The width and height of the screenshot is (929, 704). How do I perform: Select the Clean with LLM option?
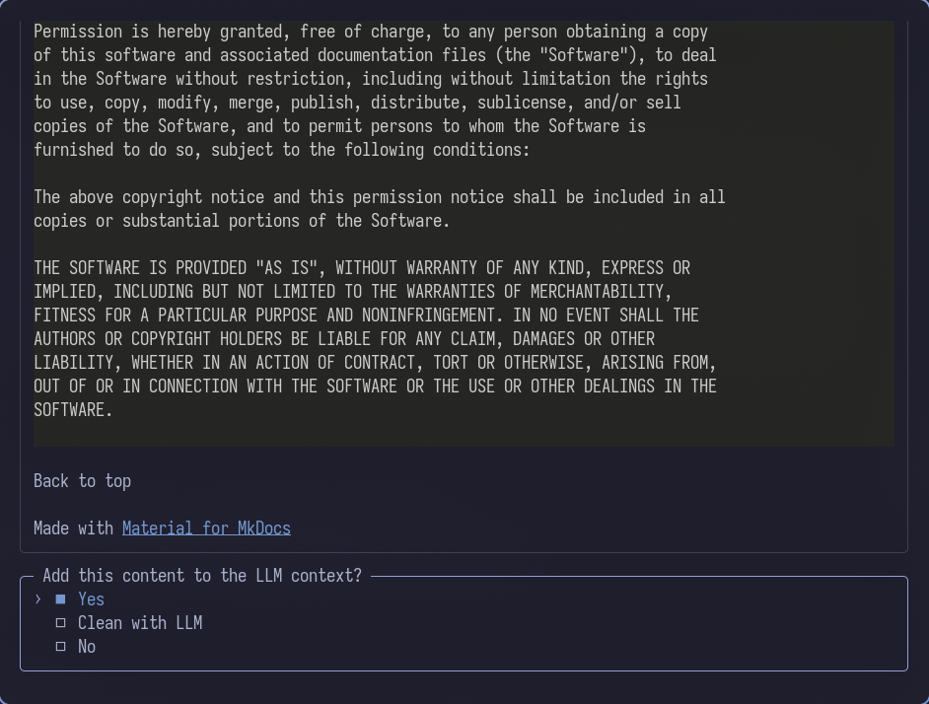(140, 623)
